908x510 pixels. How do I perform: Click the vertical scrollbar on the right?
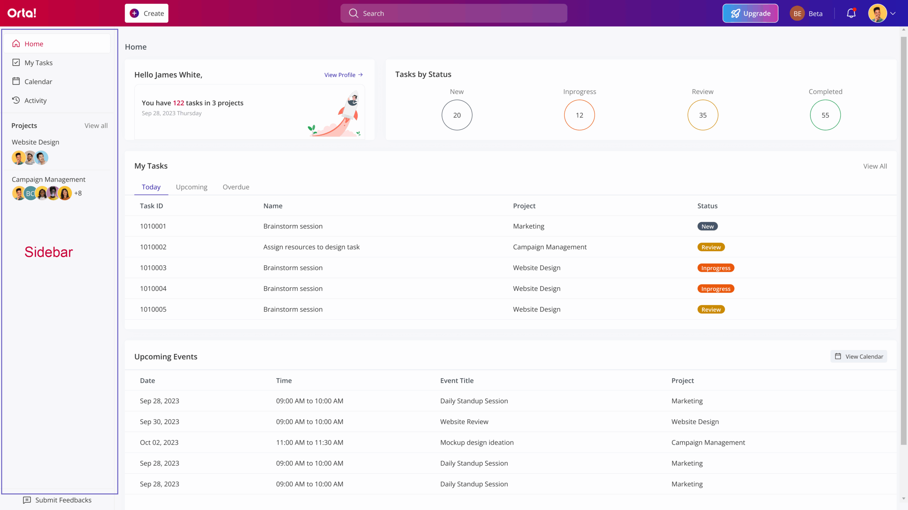[903, 241]
